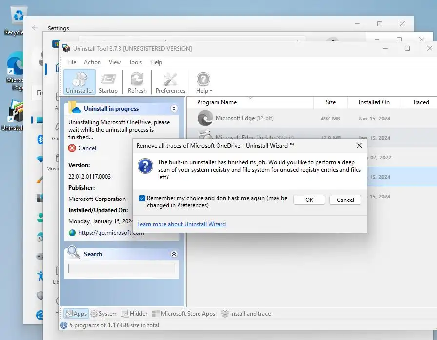Open the Tools menu
Viewport: 437px width, 340px height.
(135, 62)
